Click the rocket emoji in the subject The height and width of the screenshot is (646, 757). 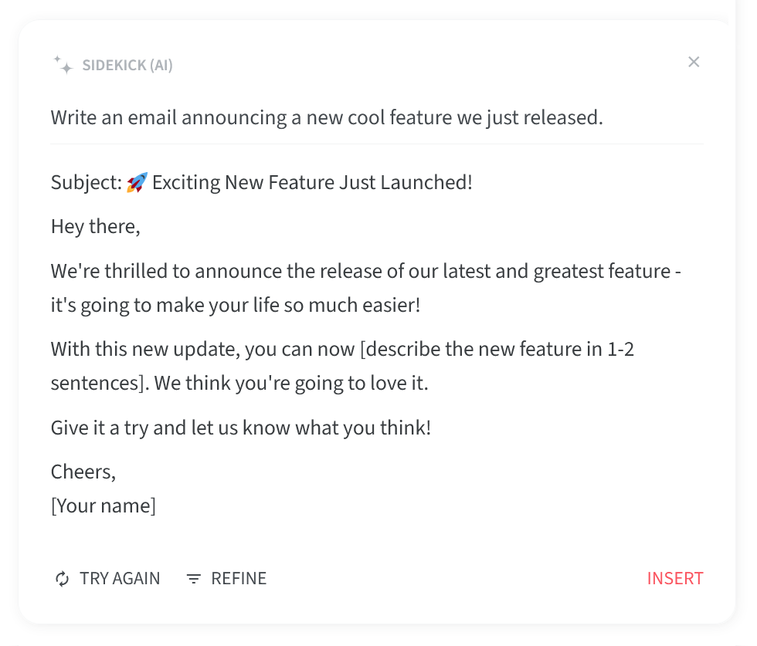click(137, 183)
